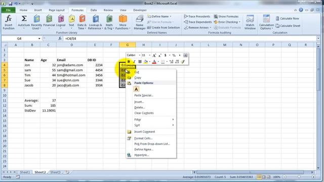Image resolution: width=324 pixels, height=182 pixels.
Task: Open Financial functions book icon
Action: (x=49, y=19)
